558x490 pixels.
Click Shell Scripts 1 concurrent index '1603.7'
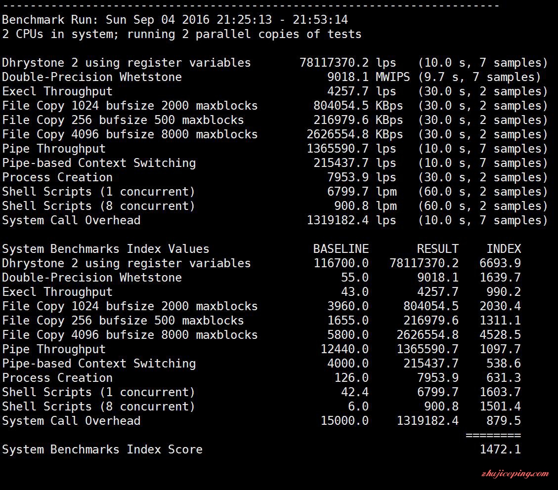coord(500,392)
